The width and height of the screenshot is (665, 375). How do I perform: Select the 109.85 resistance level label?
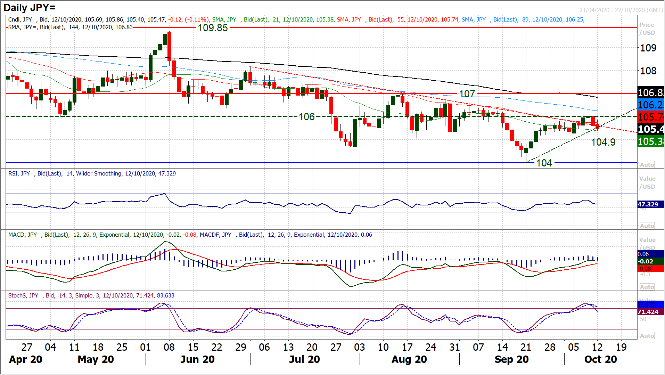coord(213,28)
